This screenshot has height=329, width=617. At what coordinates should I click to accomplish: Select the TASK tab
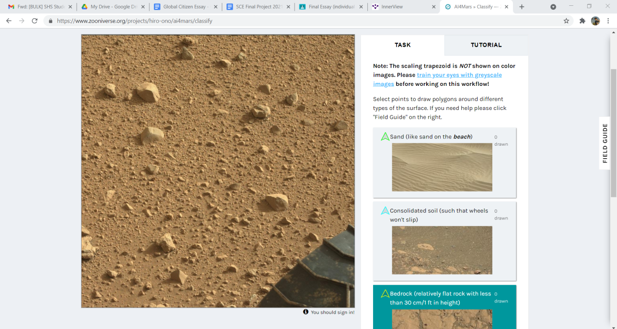tap(402, 45)
